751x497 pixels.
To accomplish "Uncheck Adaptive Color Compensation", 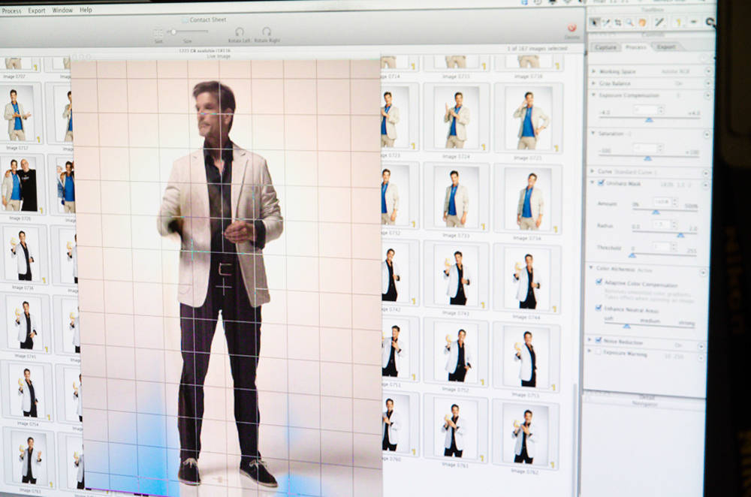I will 599,282.
